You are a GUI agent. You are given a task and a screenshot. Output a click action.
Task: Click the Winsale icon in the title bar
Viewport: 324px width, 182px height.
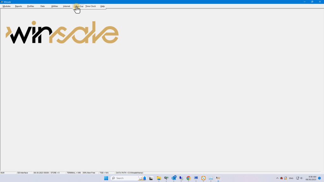2,2
